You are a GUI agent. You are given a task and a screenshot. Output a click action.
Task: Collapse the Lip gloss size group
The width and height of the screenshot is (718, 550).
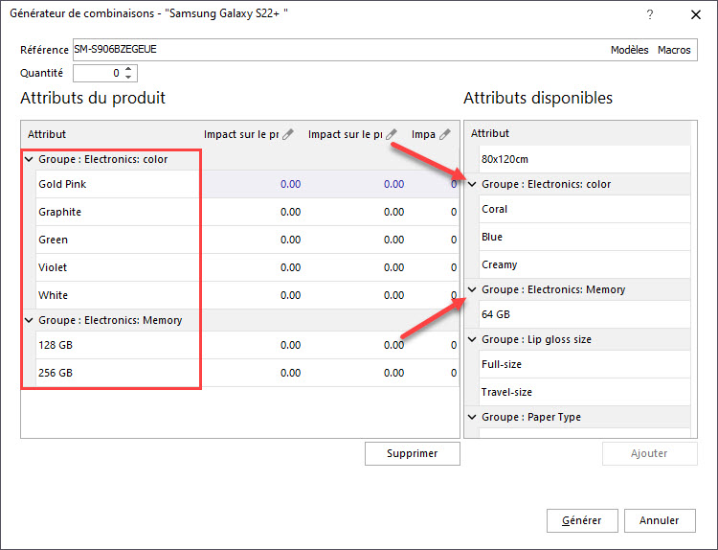472,339
